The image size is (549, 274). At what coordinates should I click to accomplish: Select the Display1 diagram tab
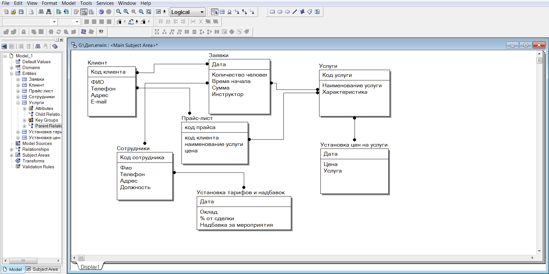(x=90, y=267)
